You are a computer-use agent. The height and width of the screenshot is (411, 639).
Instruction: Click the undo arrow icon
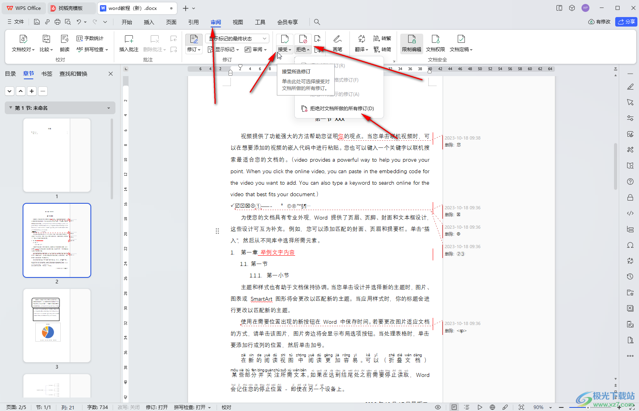pos(79,22)
